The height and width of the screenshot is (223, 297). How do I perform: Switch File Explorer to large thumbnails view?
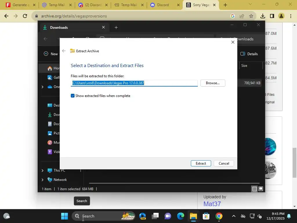pos(261,189)
